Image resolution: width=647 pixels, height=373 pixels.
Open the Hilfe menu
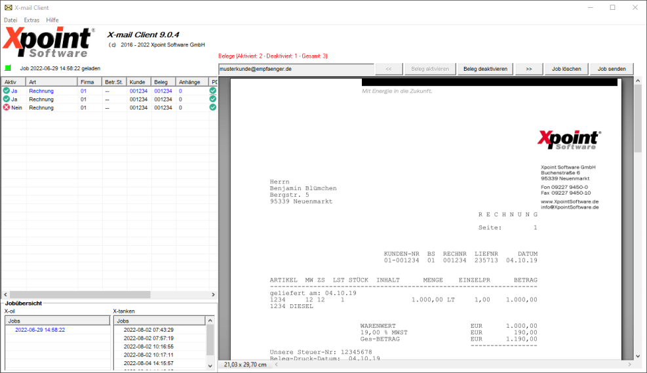pyautogui.click(x=52, y=20)
